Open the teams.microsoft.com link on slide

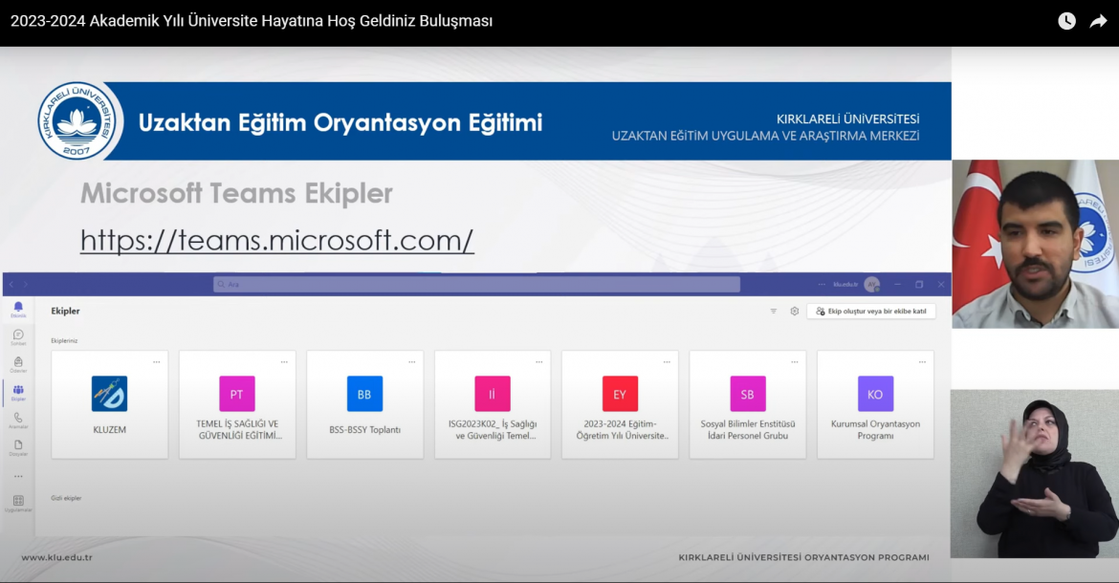277,240
